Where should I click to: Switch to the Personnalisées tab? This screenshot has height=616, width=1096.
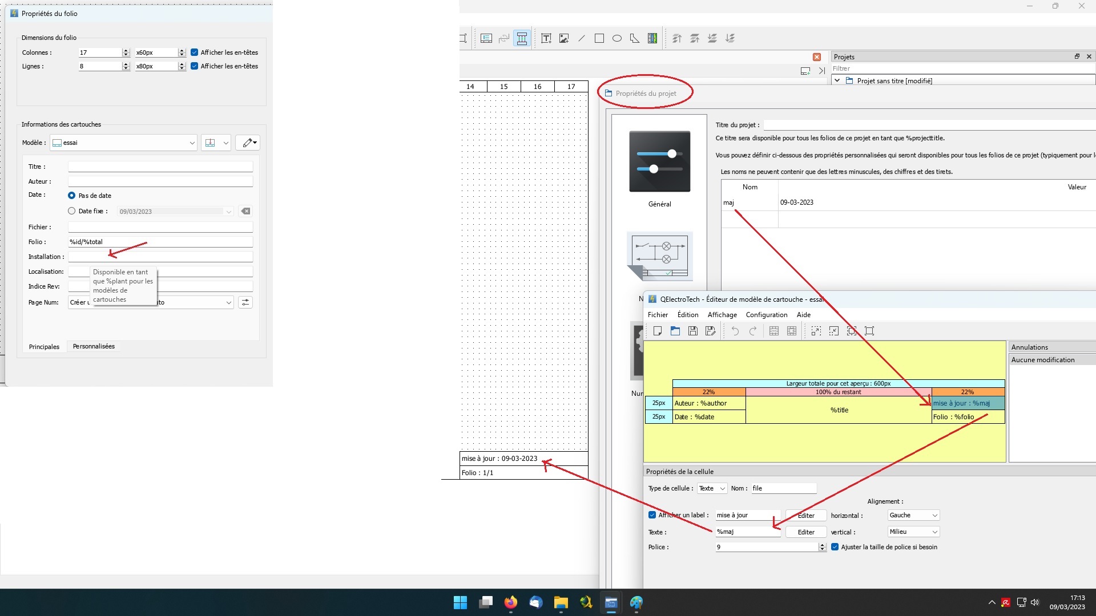tap(94, 346)
